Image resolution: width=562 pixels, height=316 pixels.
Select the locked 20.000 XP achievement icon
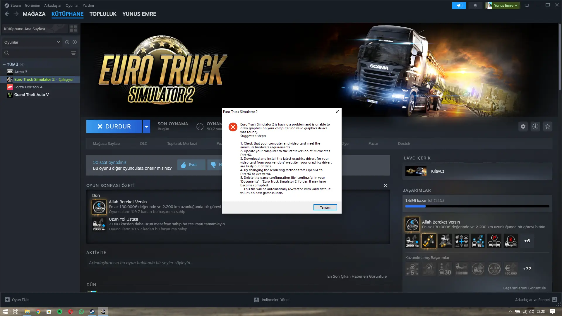pyautogui.click(x=494, y=269)
